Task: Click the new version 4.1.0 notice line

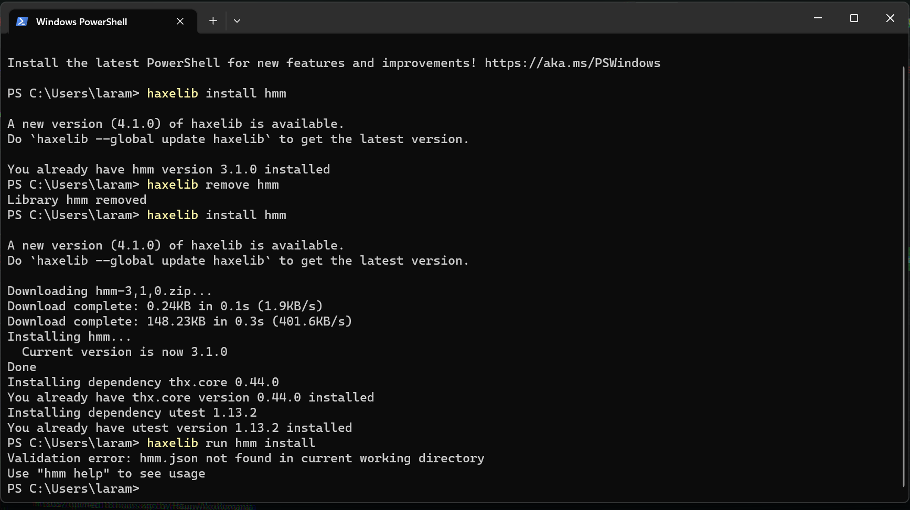Action: [176, 123]
